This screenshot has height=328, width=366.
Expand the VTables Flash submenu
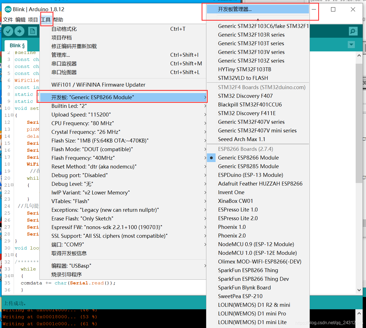point(123,201)
